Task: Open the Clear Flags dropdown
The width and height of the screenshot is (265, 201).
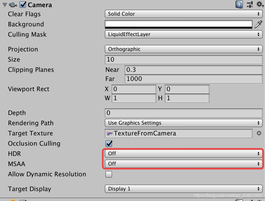Action: pos(183,14)
